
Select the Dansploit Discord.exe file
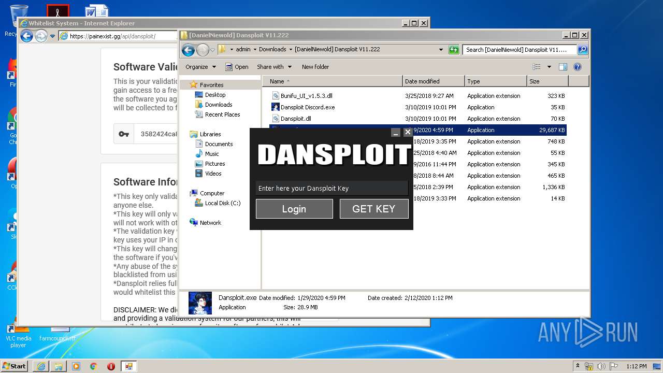[x=307, y=107]
